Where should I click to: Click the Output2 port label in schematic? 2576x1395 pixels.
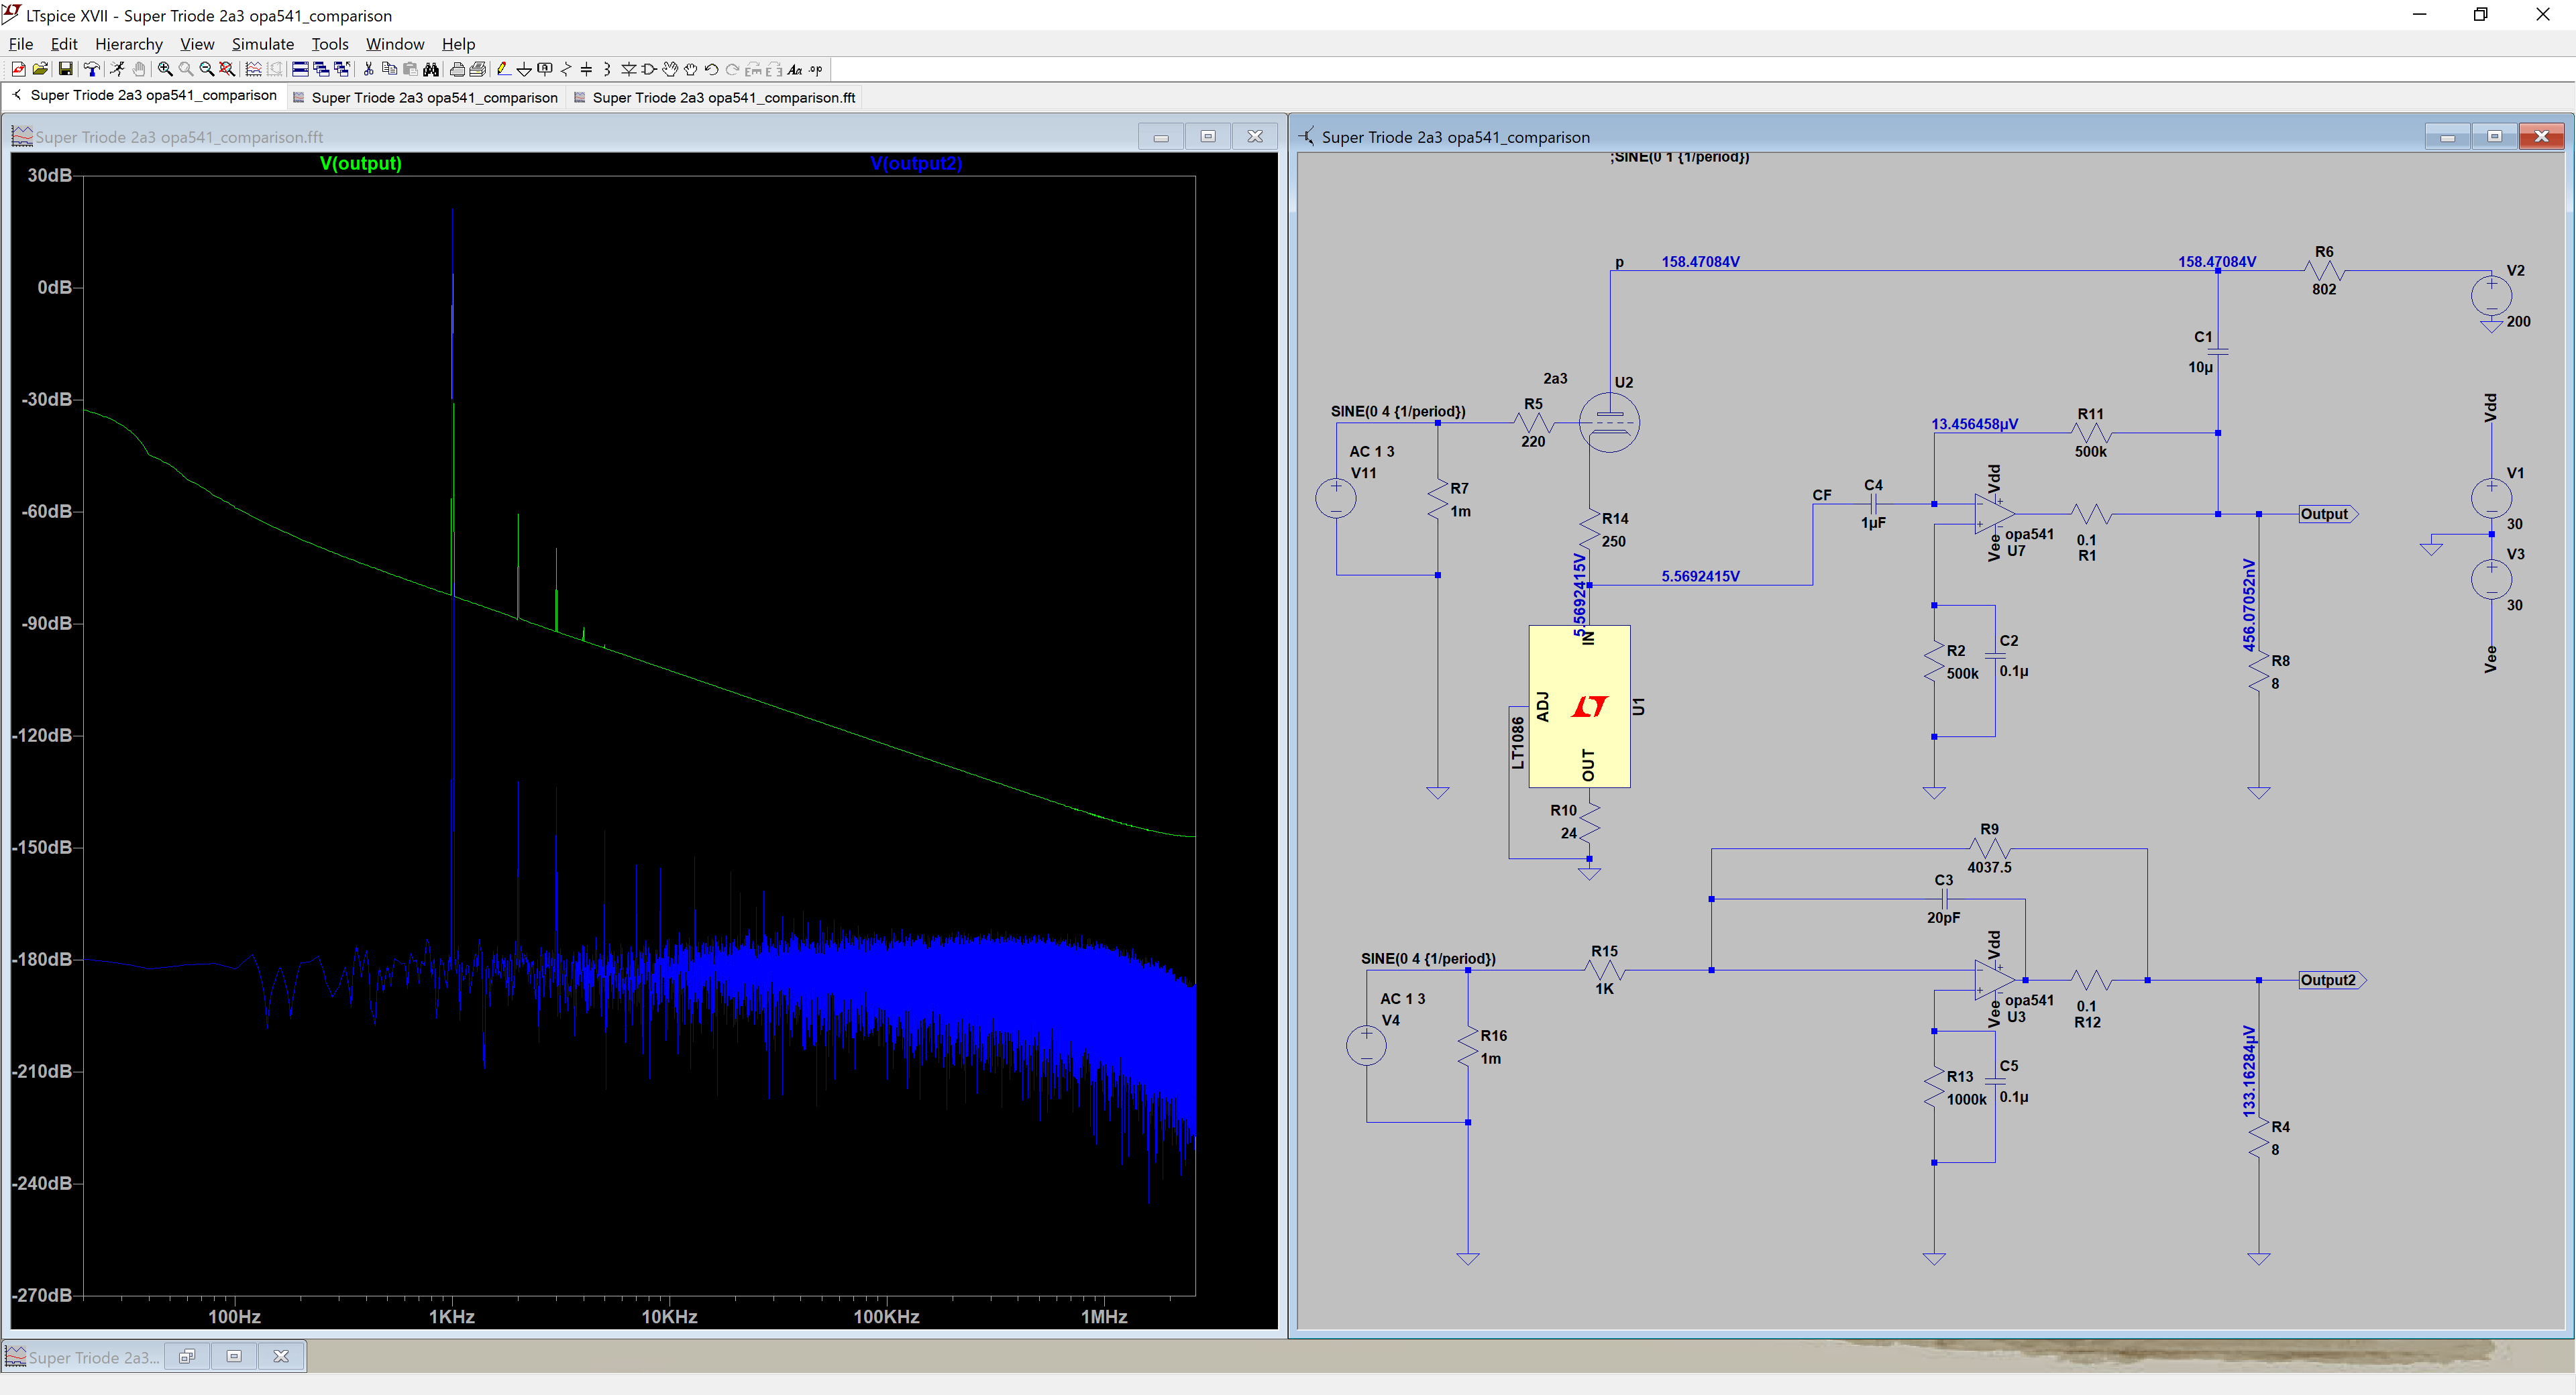point(2332,980)
